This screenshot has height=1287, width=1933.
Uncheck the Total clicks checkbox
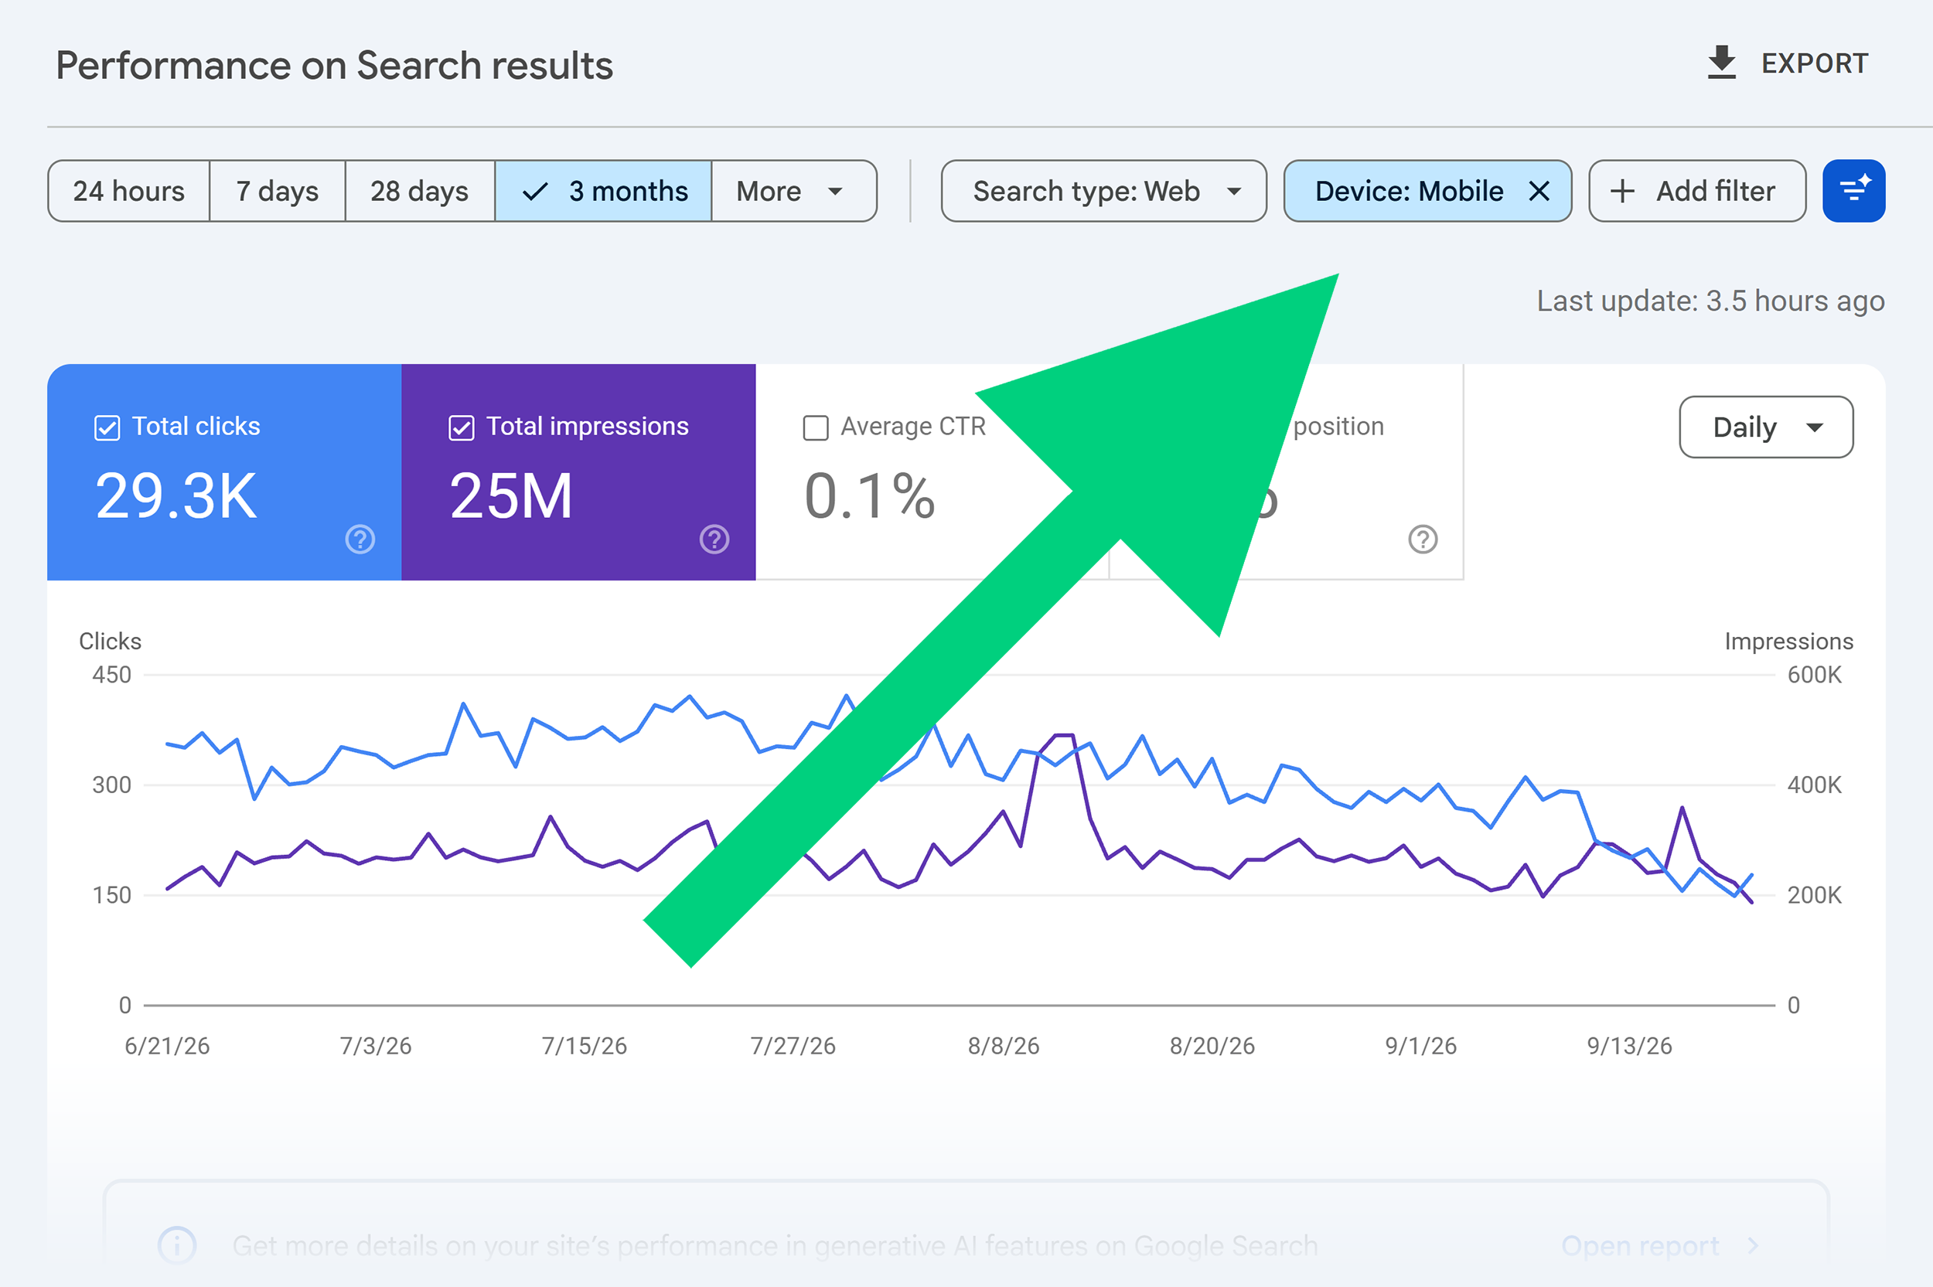tap(107, 427)
